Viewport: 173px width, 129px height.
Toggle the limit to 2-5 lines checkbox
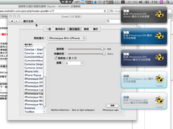click(56, 58)
